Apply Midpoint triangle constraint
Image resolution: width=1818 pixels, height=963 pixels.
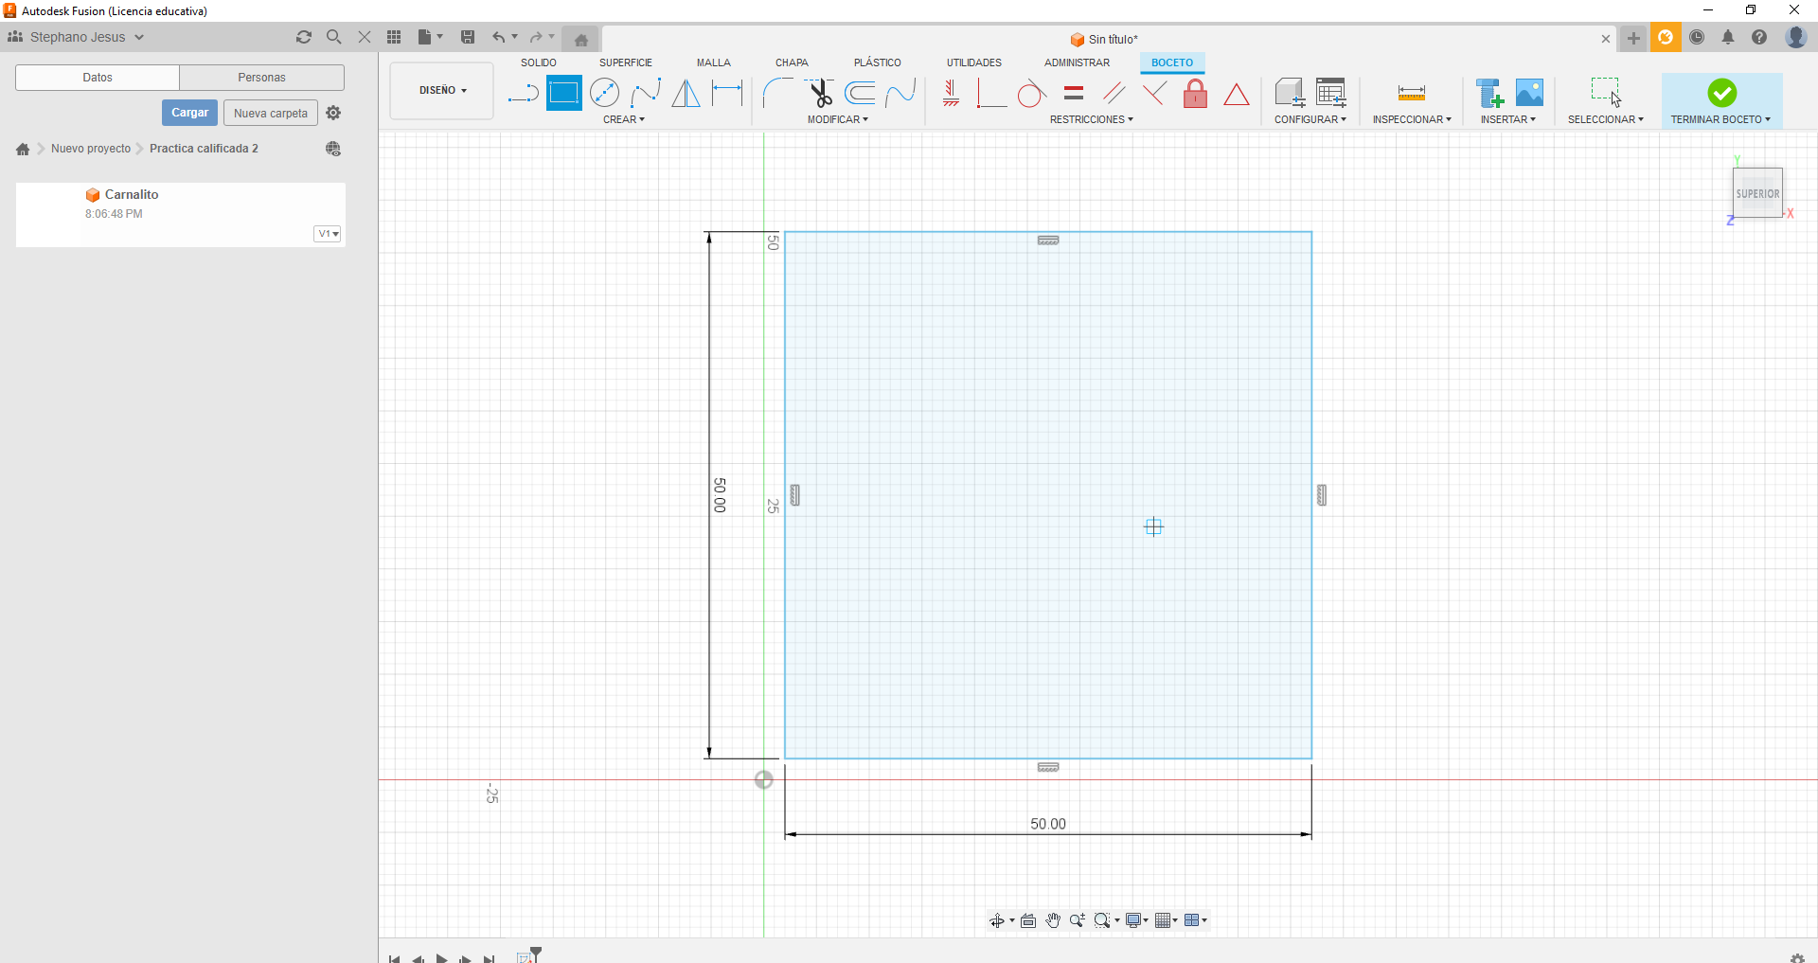click(1237, 94)
